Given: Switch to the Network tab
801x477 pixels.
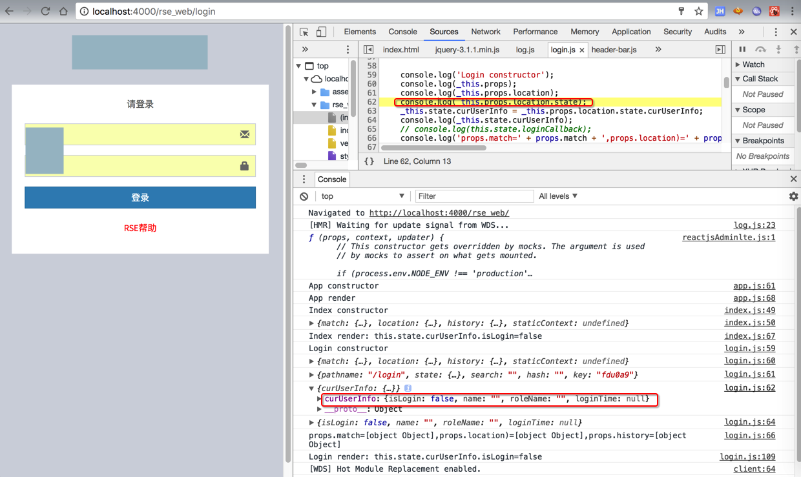Looking at the screenshot, I should tap(485, 32).
